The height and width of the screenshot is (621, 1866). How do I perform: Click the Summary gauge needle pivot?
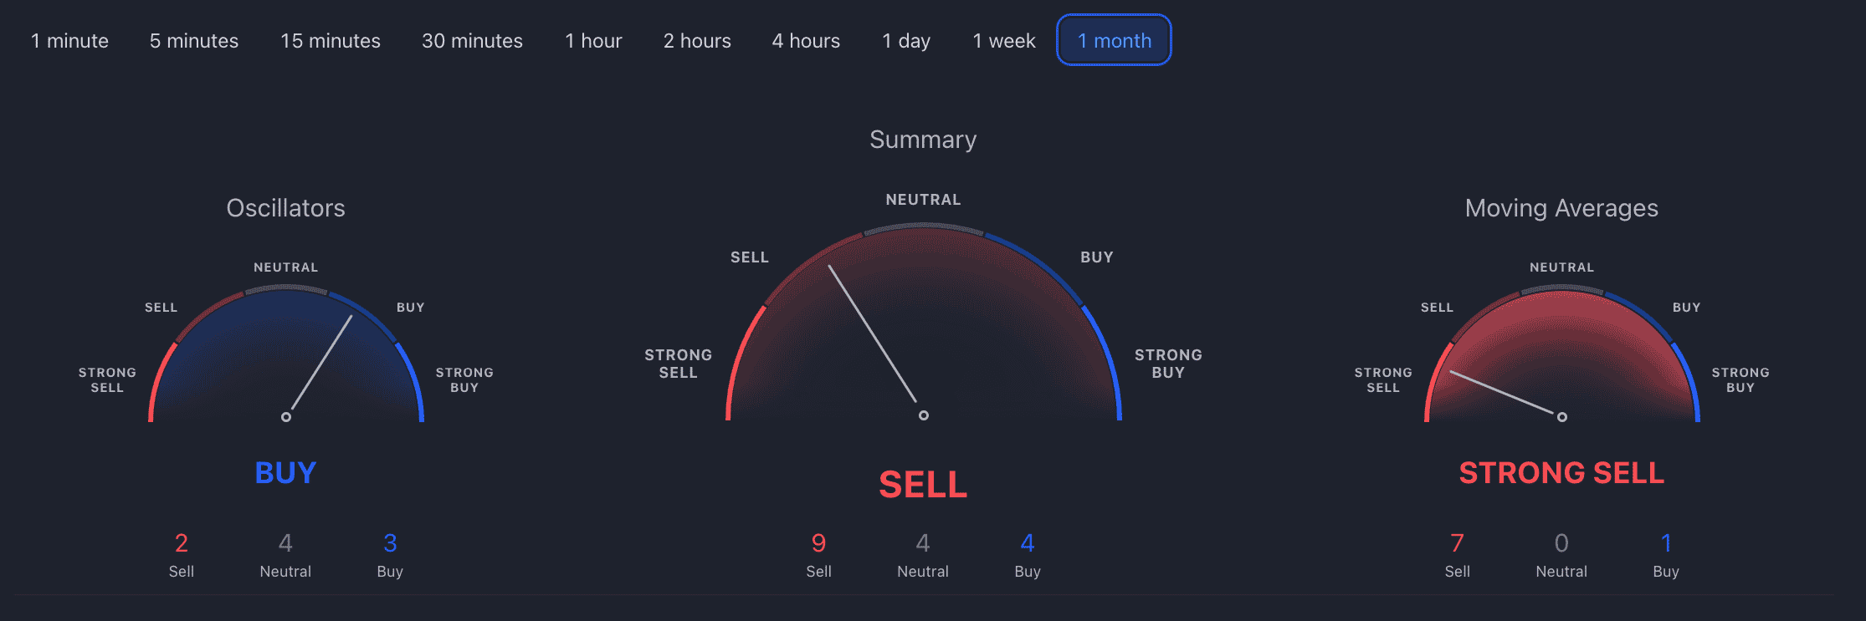tap(924, 415)
